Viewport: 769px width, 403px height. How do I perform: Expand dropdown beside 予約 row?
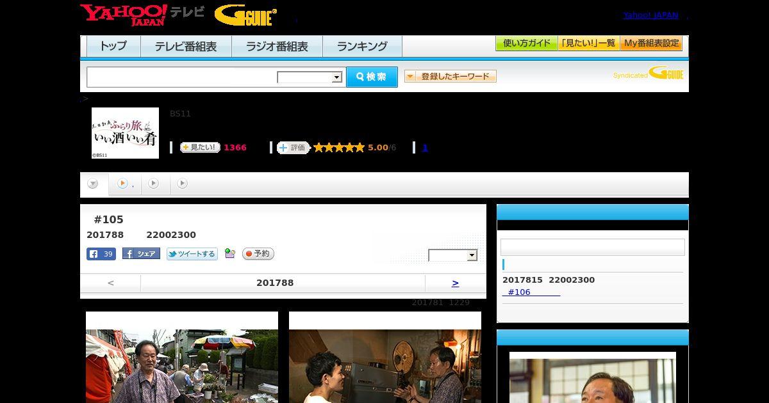(x=453, y=255)
